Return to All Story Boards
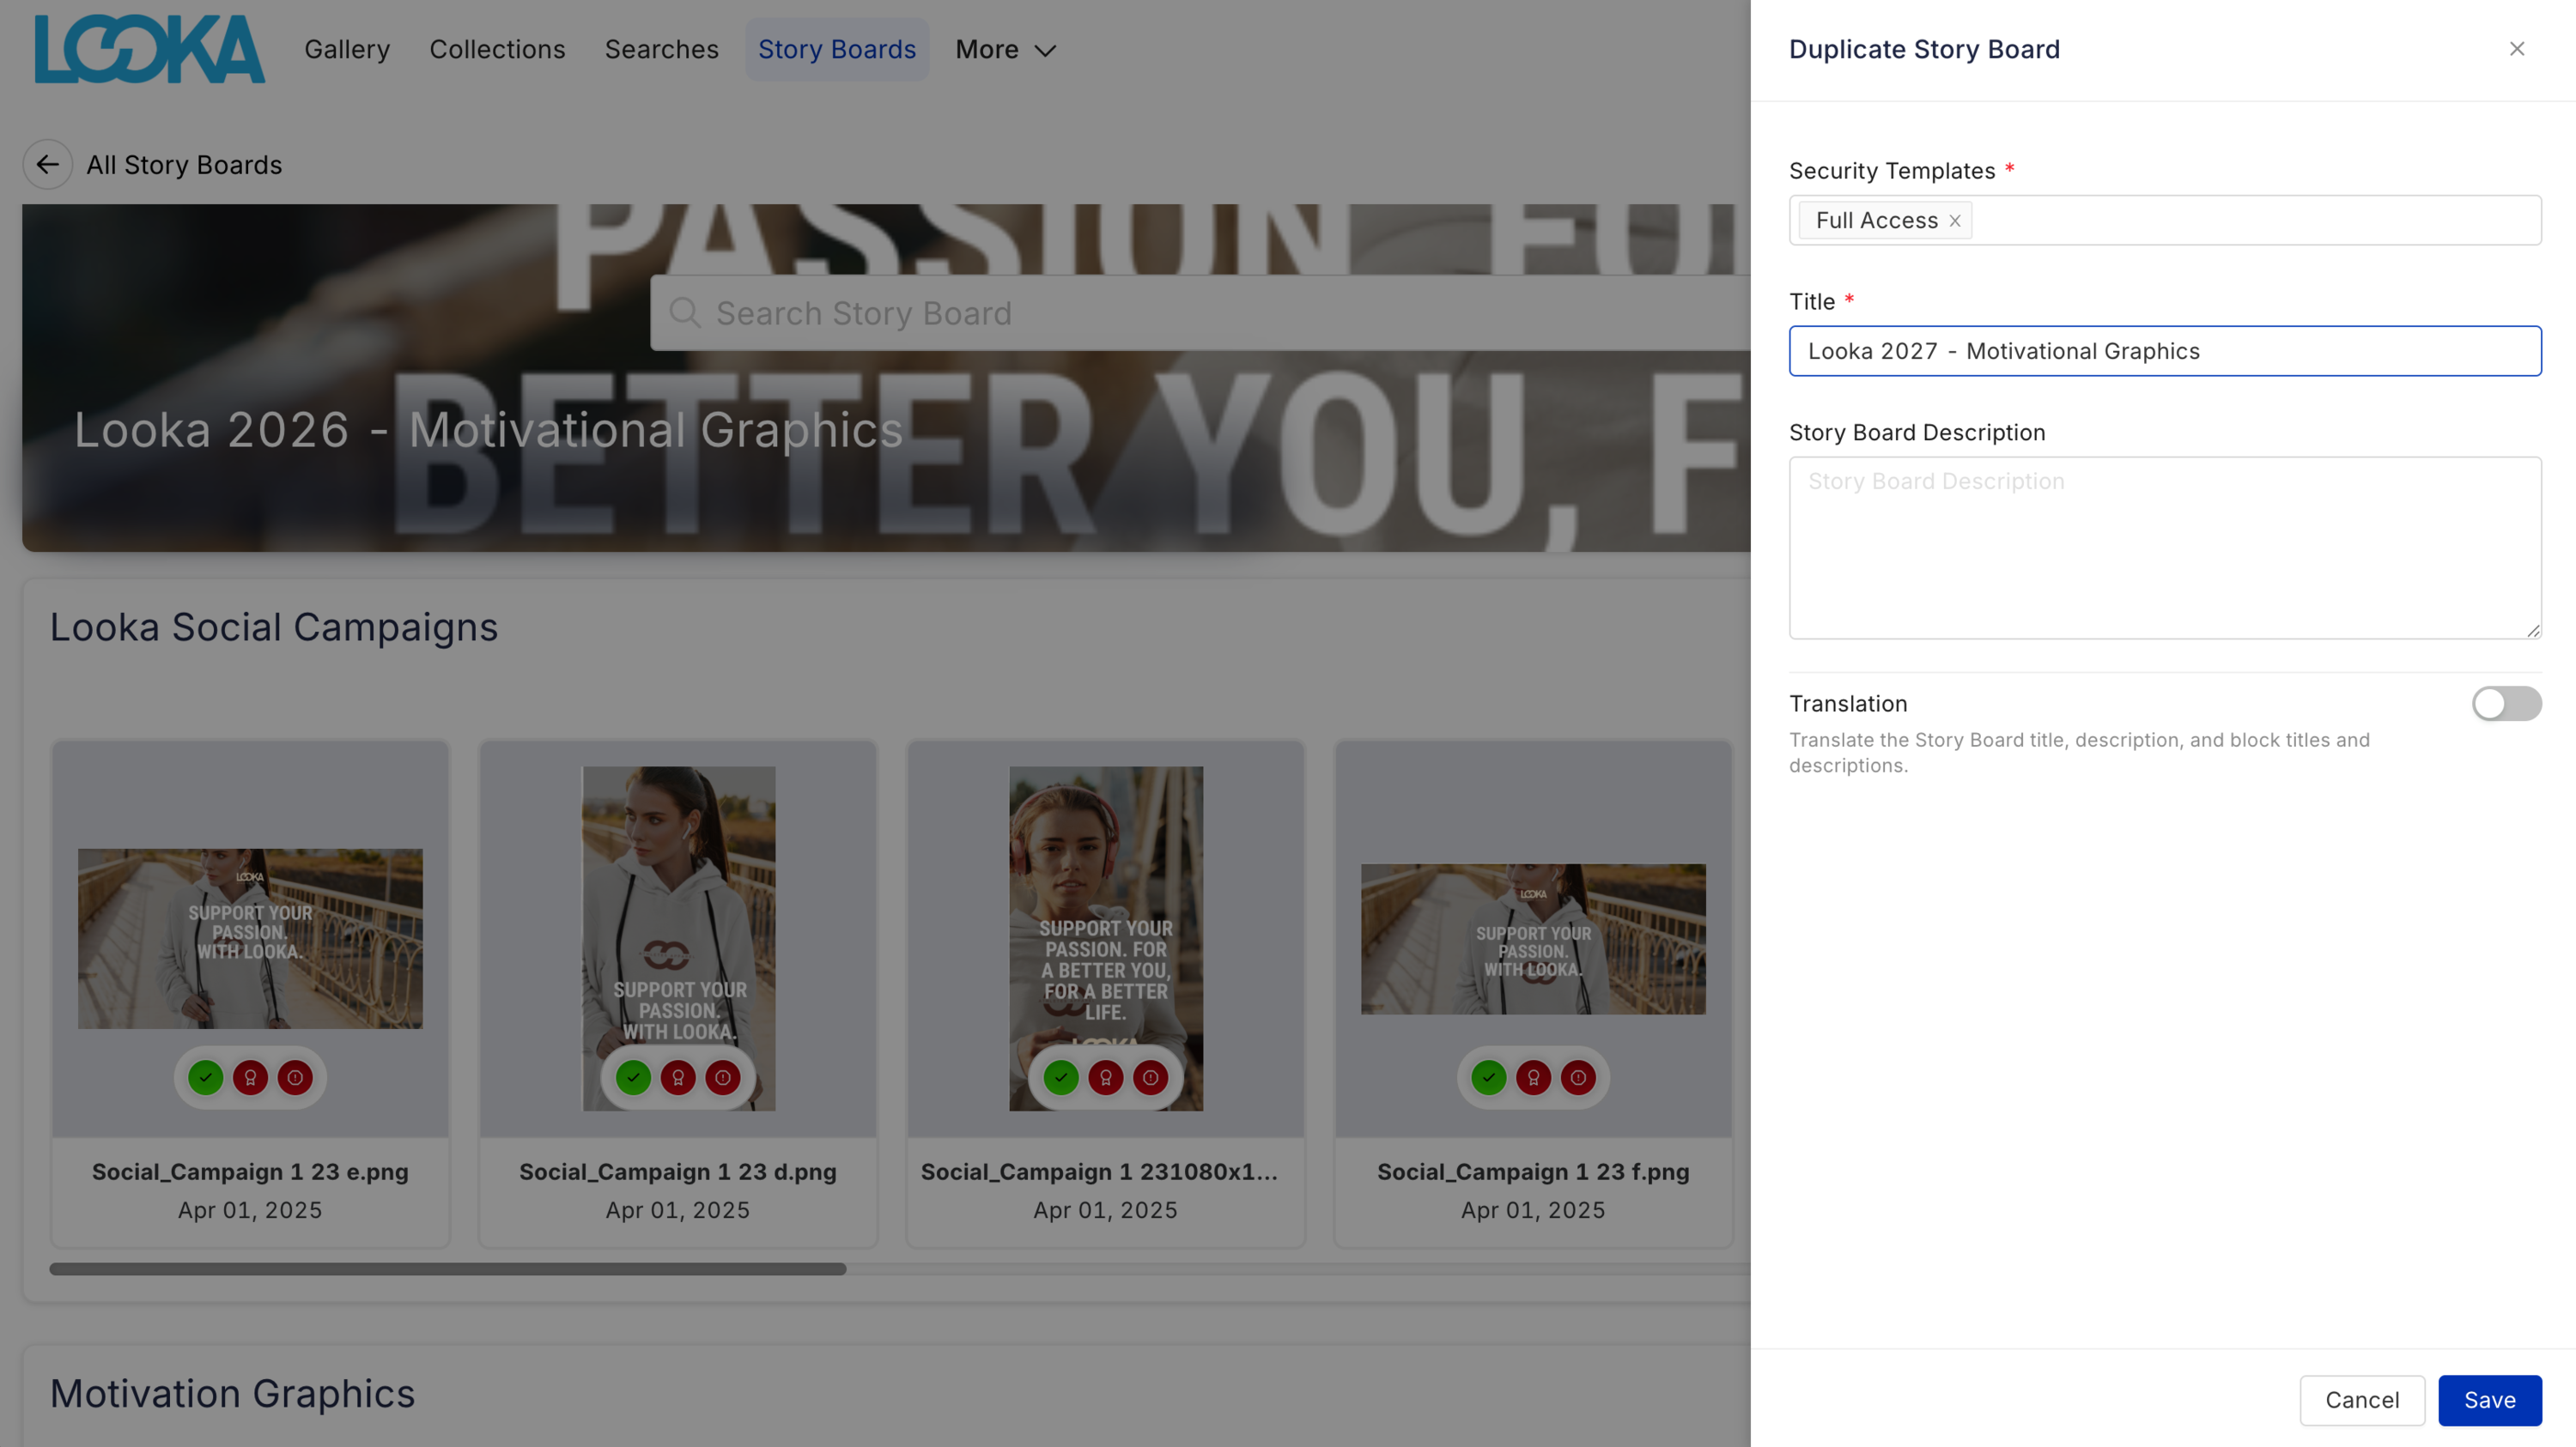This screenshot has height=1447, width=2576. [184, 165]
